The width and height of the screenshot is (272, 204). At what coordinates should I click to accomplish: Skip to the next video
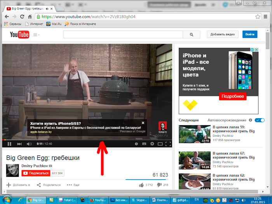click(19, 144)
